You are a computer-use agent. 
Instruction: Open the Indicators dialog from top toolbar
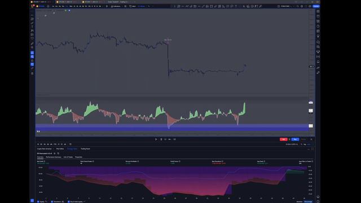(115, 6)
